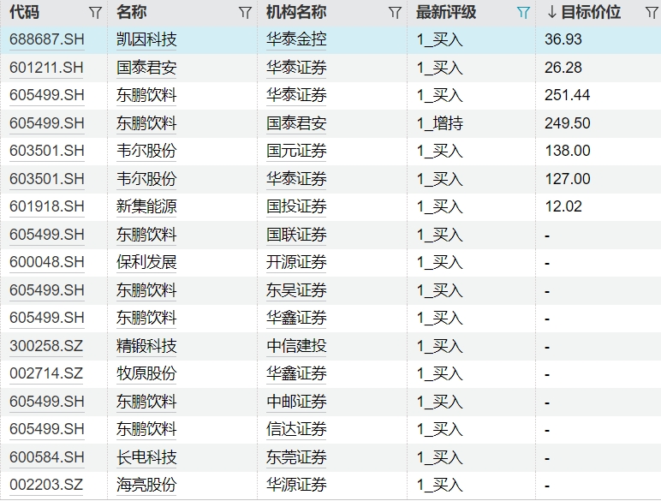Open stock name link 凯因科技
The height and width of the screenshot is (501, 661).
[x=146, y=39]
